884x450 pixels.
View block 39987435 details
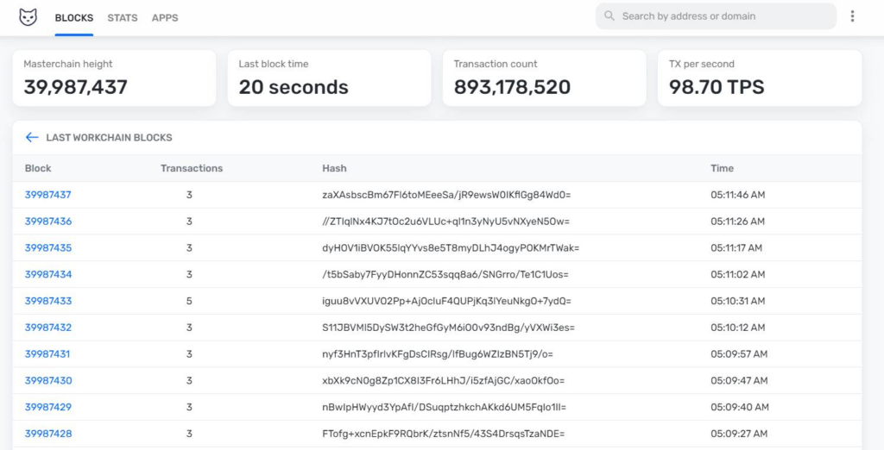tap(48, 247)
